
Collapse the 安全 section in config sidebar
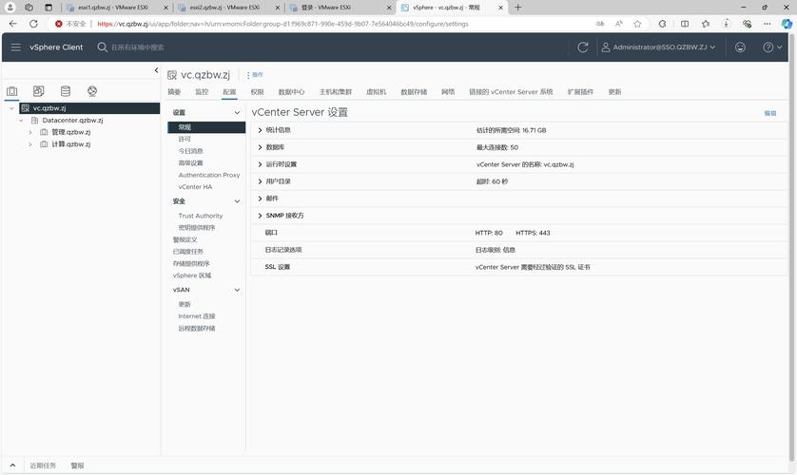pyautogui.click(x=237, y=201)
